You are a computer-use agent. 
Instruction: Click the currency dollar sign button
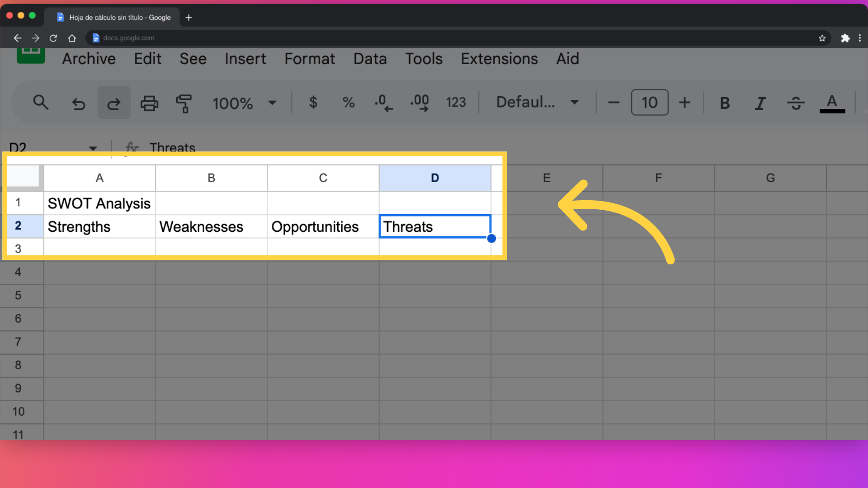[312, 102]
